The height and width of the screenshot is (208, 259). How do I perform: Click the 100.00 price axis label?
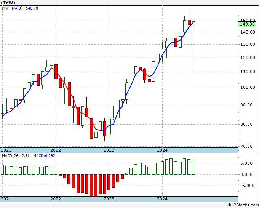[x=248, y=87]
